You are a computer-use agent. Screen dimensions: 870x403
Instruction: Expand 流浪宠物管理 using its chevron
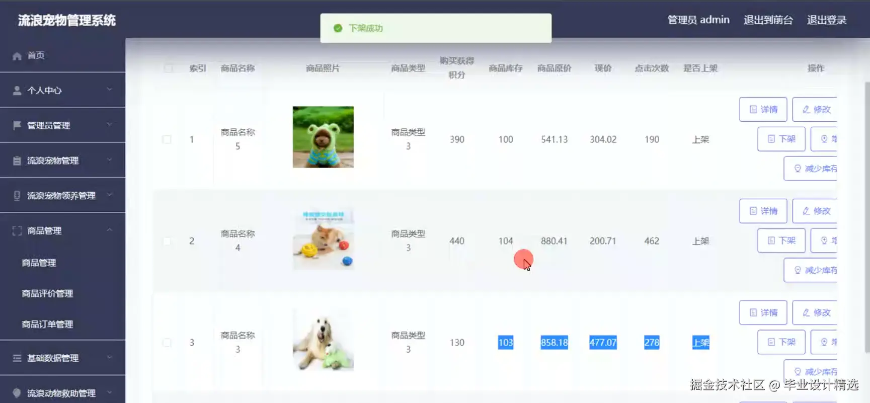109,159
